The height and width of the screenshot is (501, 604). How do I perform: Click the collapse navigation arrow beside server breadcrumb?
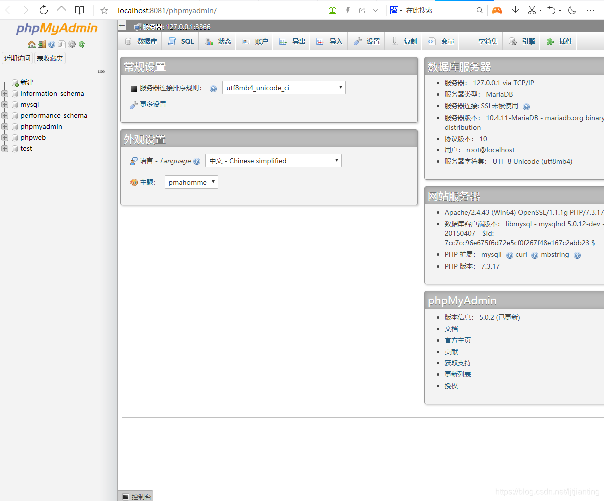point(122,26)
